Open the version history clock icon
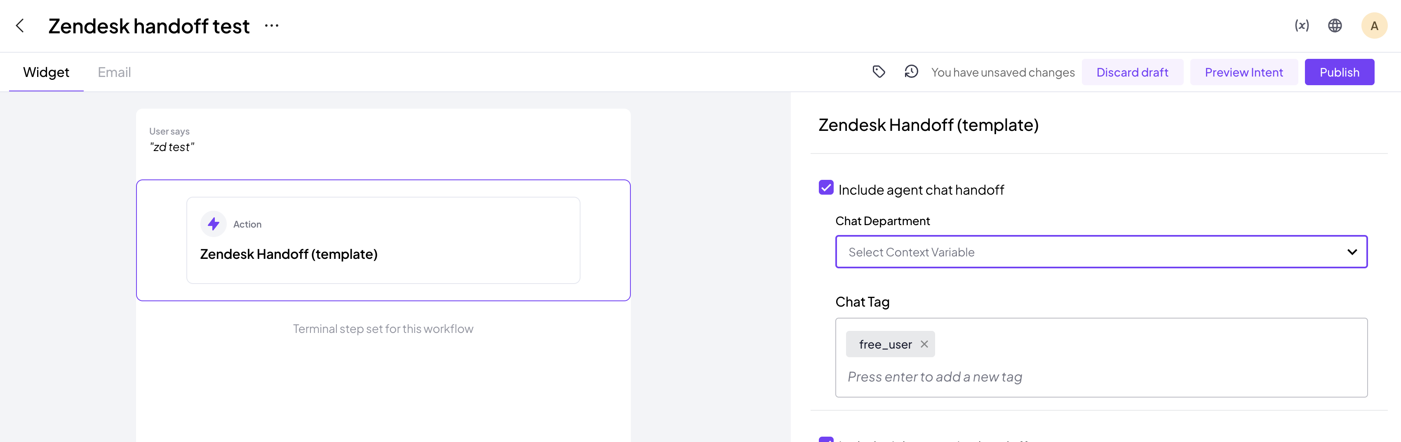Image resolution: width=1401 pixels, height=442 pixels. point(911,72)
